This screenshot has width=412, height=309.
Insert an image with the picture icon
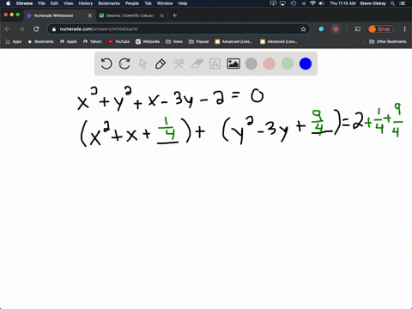233,64
